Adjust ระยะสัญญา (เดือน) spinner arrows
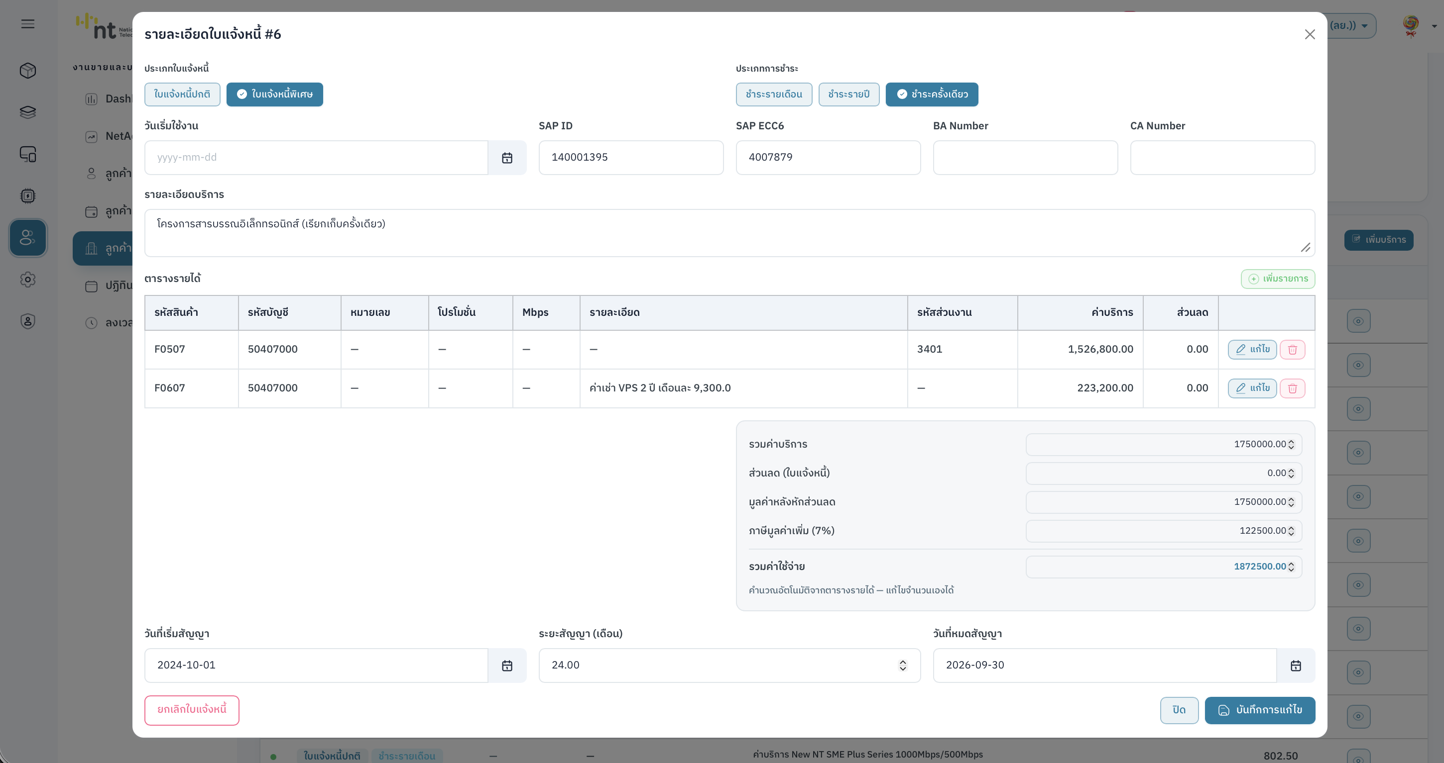The image size is (1444, 763). click(902, 666)
